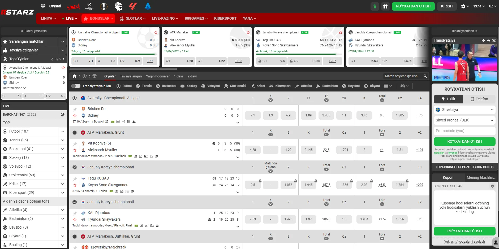Open the Yuklash / voqealarni saqlash link
Screen dimensions: 499x249
click(464, 242)
